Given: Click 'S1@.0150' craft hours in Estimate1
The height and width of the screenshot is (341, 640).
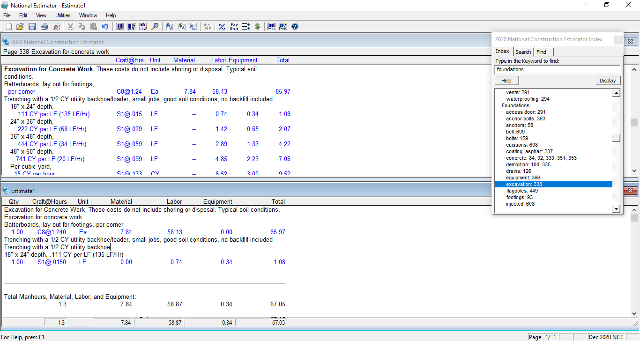Looking at the screenshot, I should click(52, 262).
